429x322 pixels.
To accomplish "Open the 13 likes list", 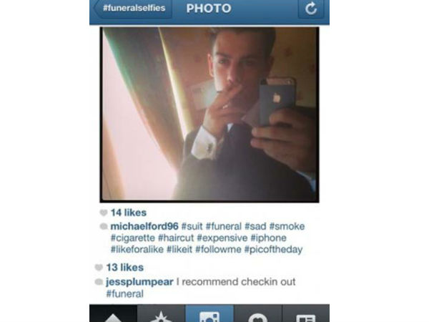I will click(x=124, y=267).
